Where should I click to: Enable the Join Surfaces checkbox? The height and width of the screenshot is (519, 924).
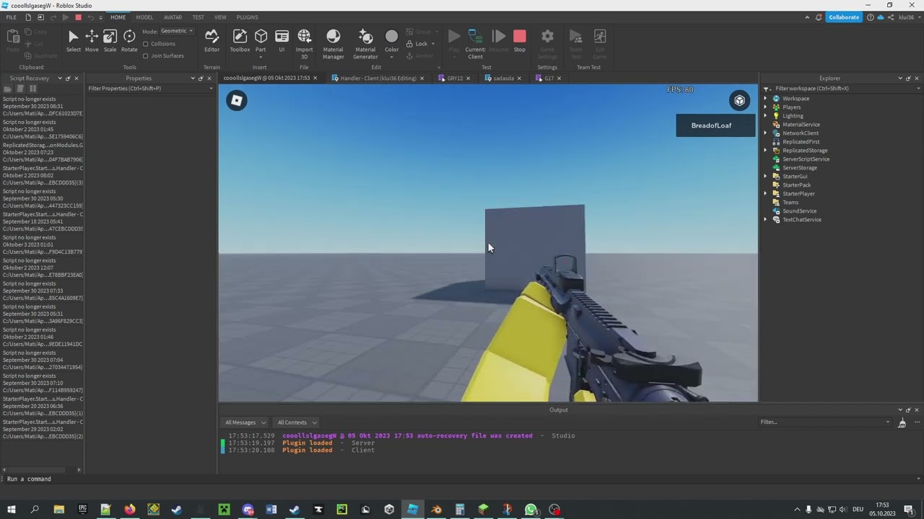(x=146, y=56)
